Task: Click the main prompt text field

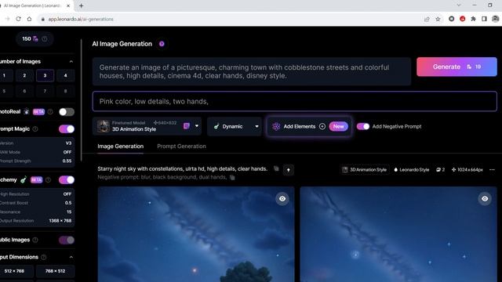Action: point(252,71)
